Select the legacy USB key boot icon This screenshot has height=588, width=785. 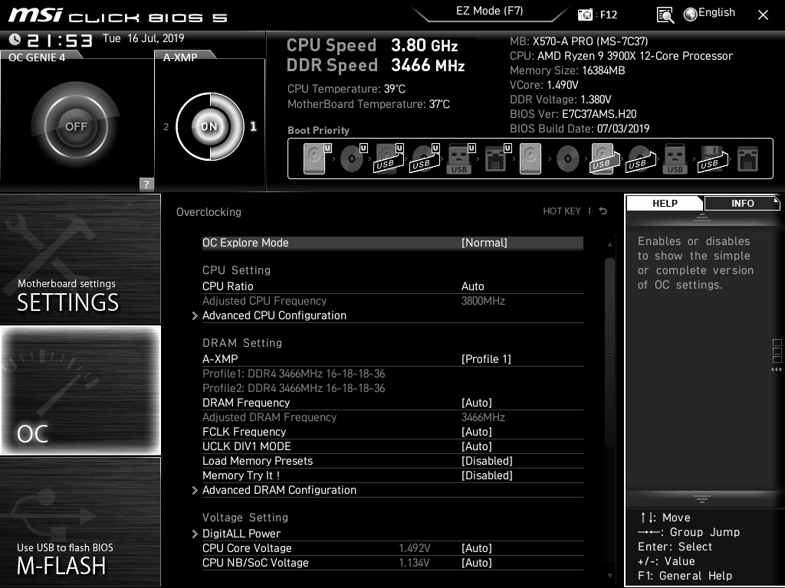675,158
